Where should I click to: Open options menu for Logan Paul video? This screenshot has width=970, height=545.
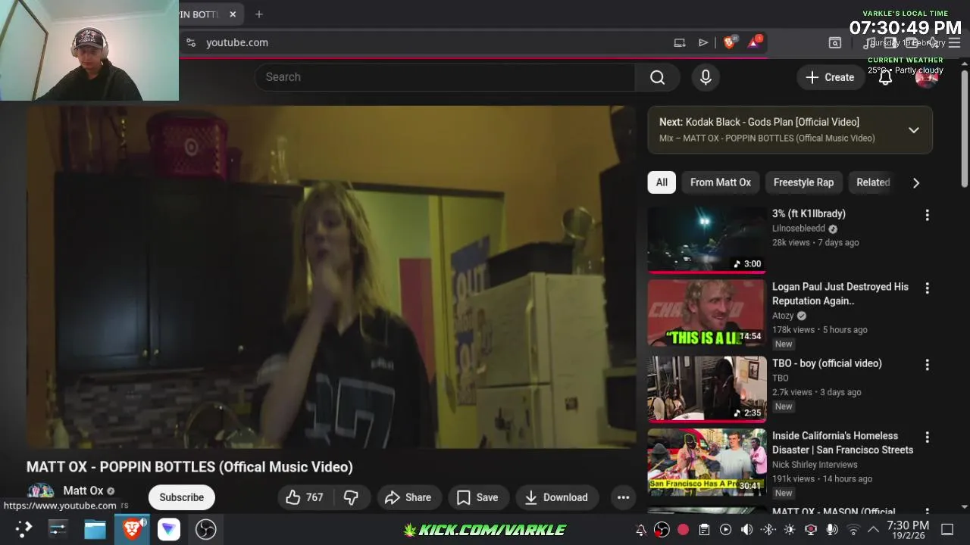pyautogui.click(x=927, y=288)
